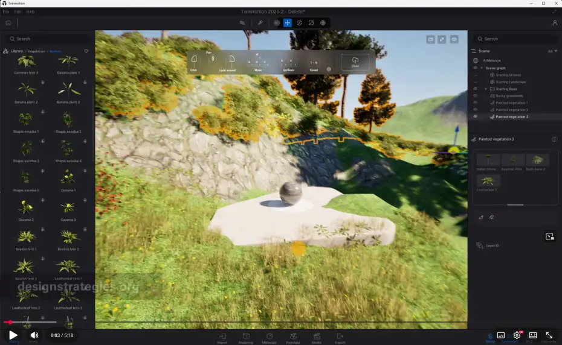Click the Scene panel Search field
The width and height of the screenshot is (562, 345).
(x=515, y=39)
